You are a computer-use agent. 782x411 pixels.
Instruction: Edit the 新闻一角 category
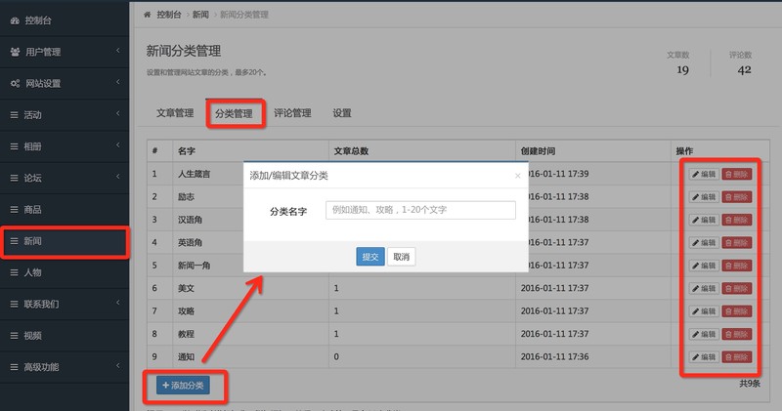tap(704, 266)
